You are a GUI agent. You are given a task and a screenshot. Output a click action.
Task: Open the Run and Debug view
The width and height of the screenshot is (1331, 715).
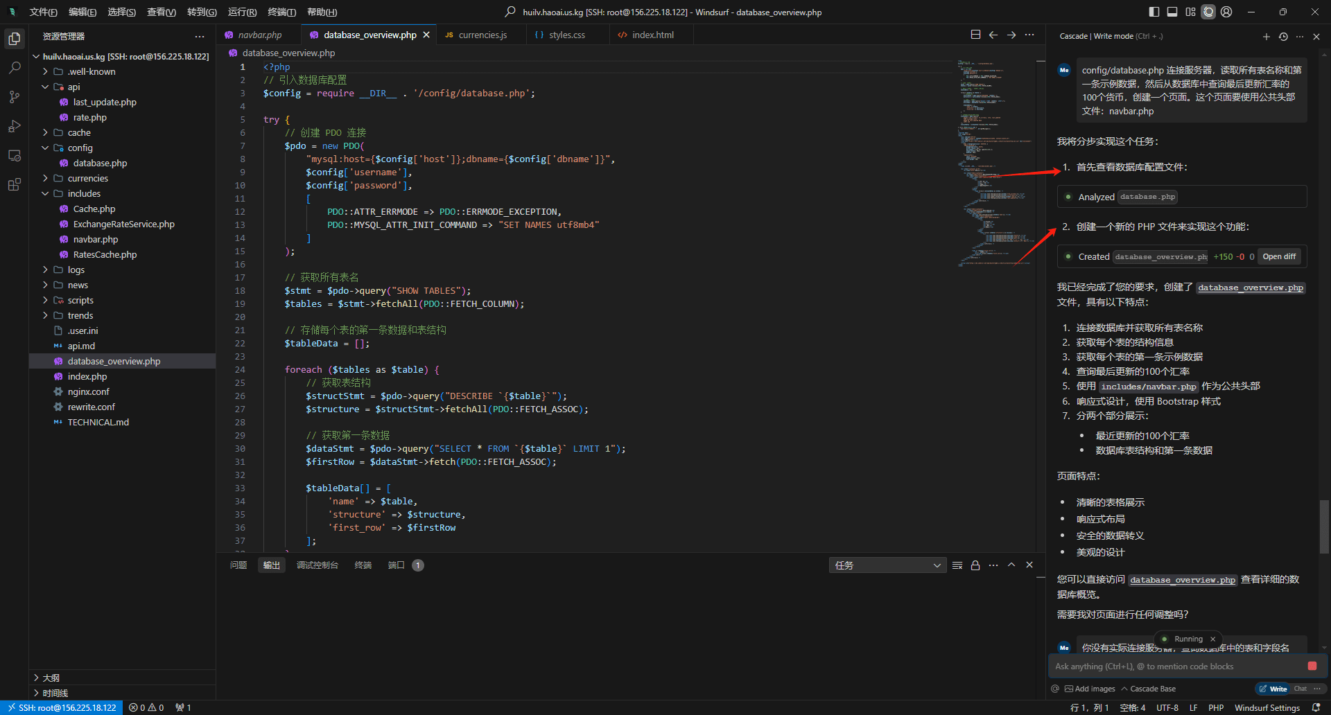coord(14,126)
